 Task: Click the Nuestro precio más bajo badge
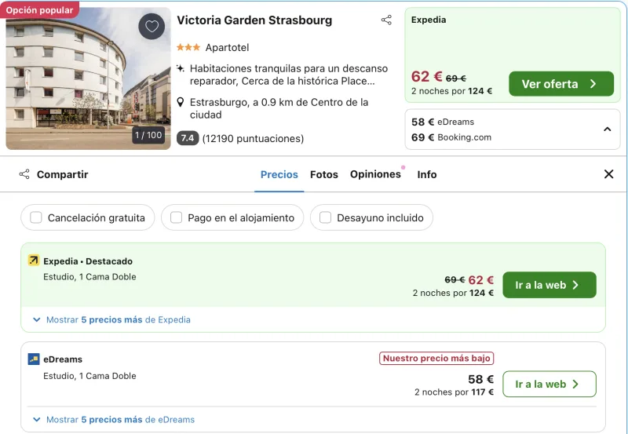coord(436,359)
